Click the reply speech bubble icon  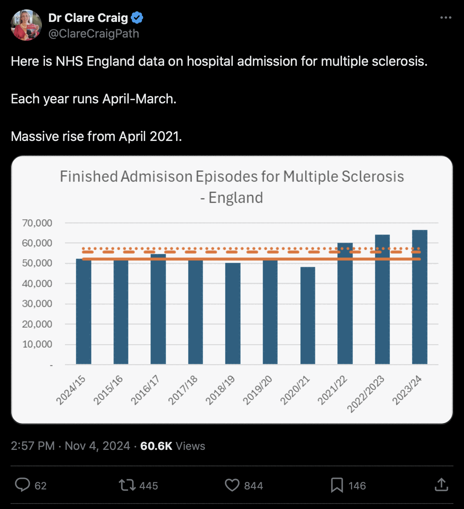click(x=22, y=485)
